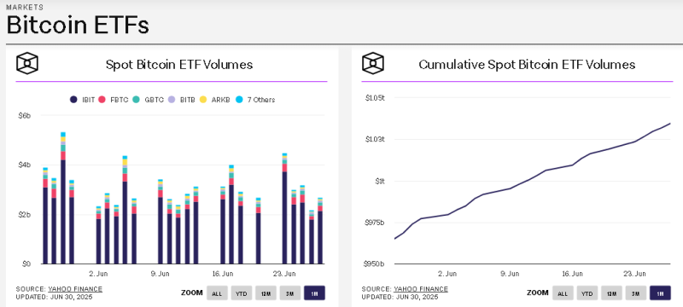683x307 pixels.
Task: Set Cumulative chart zoom to 3M
Action: pyautogui.click(x=636, y=293)
